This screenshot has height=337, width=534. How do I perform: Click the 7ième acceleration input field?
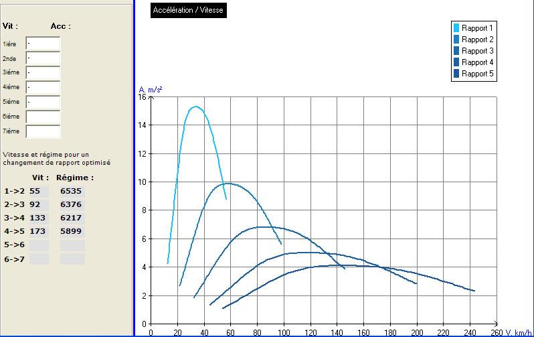tap(43, 131)
